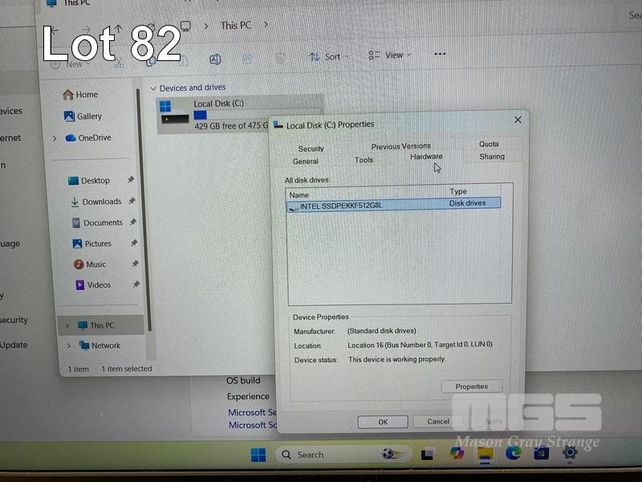Viewport: 642px width, 482px height.
Task: Open the Pictures quick access folder
Action: point(92,243)
